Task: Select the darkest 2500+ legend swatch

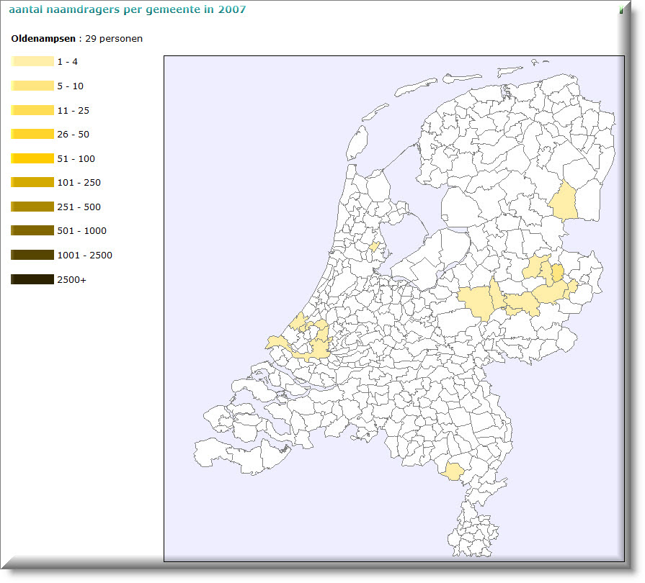Action: (x=32, y=279)
